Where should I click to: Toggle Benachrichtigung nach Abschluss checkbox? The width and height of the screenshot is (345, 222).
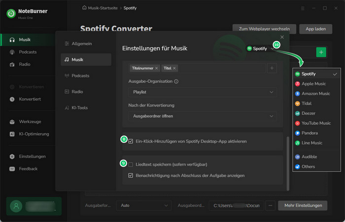click(131, 176)
